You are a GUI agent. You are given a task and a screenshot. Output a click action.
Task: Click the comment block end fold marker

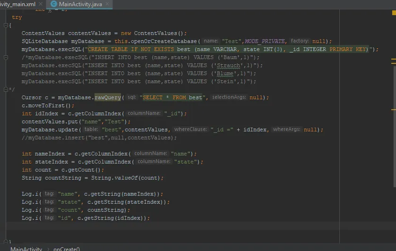6,89
